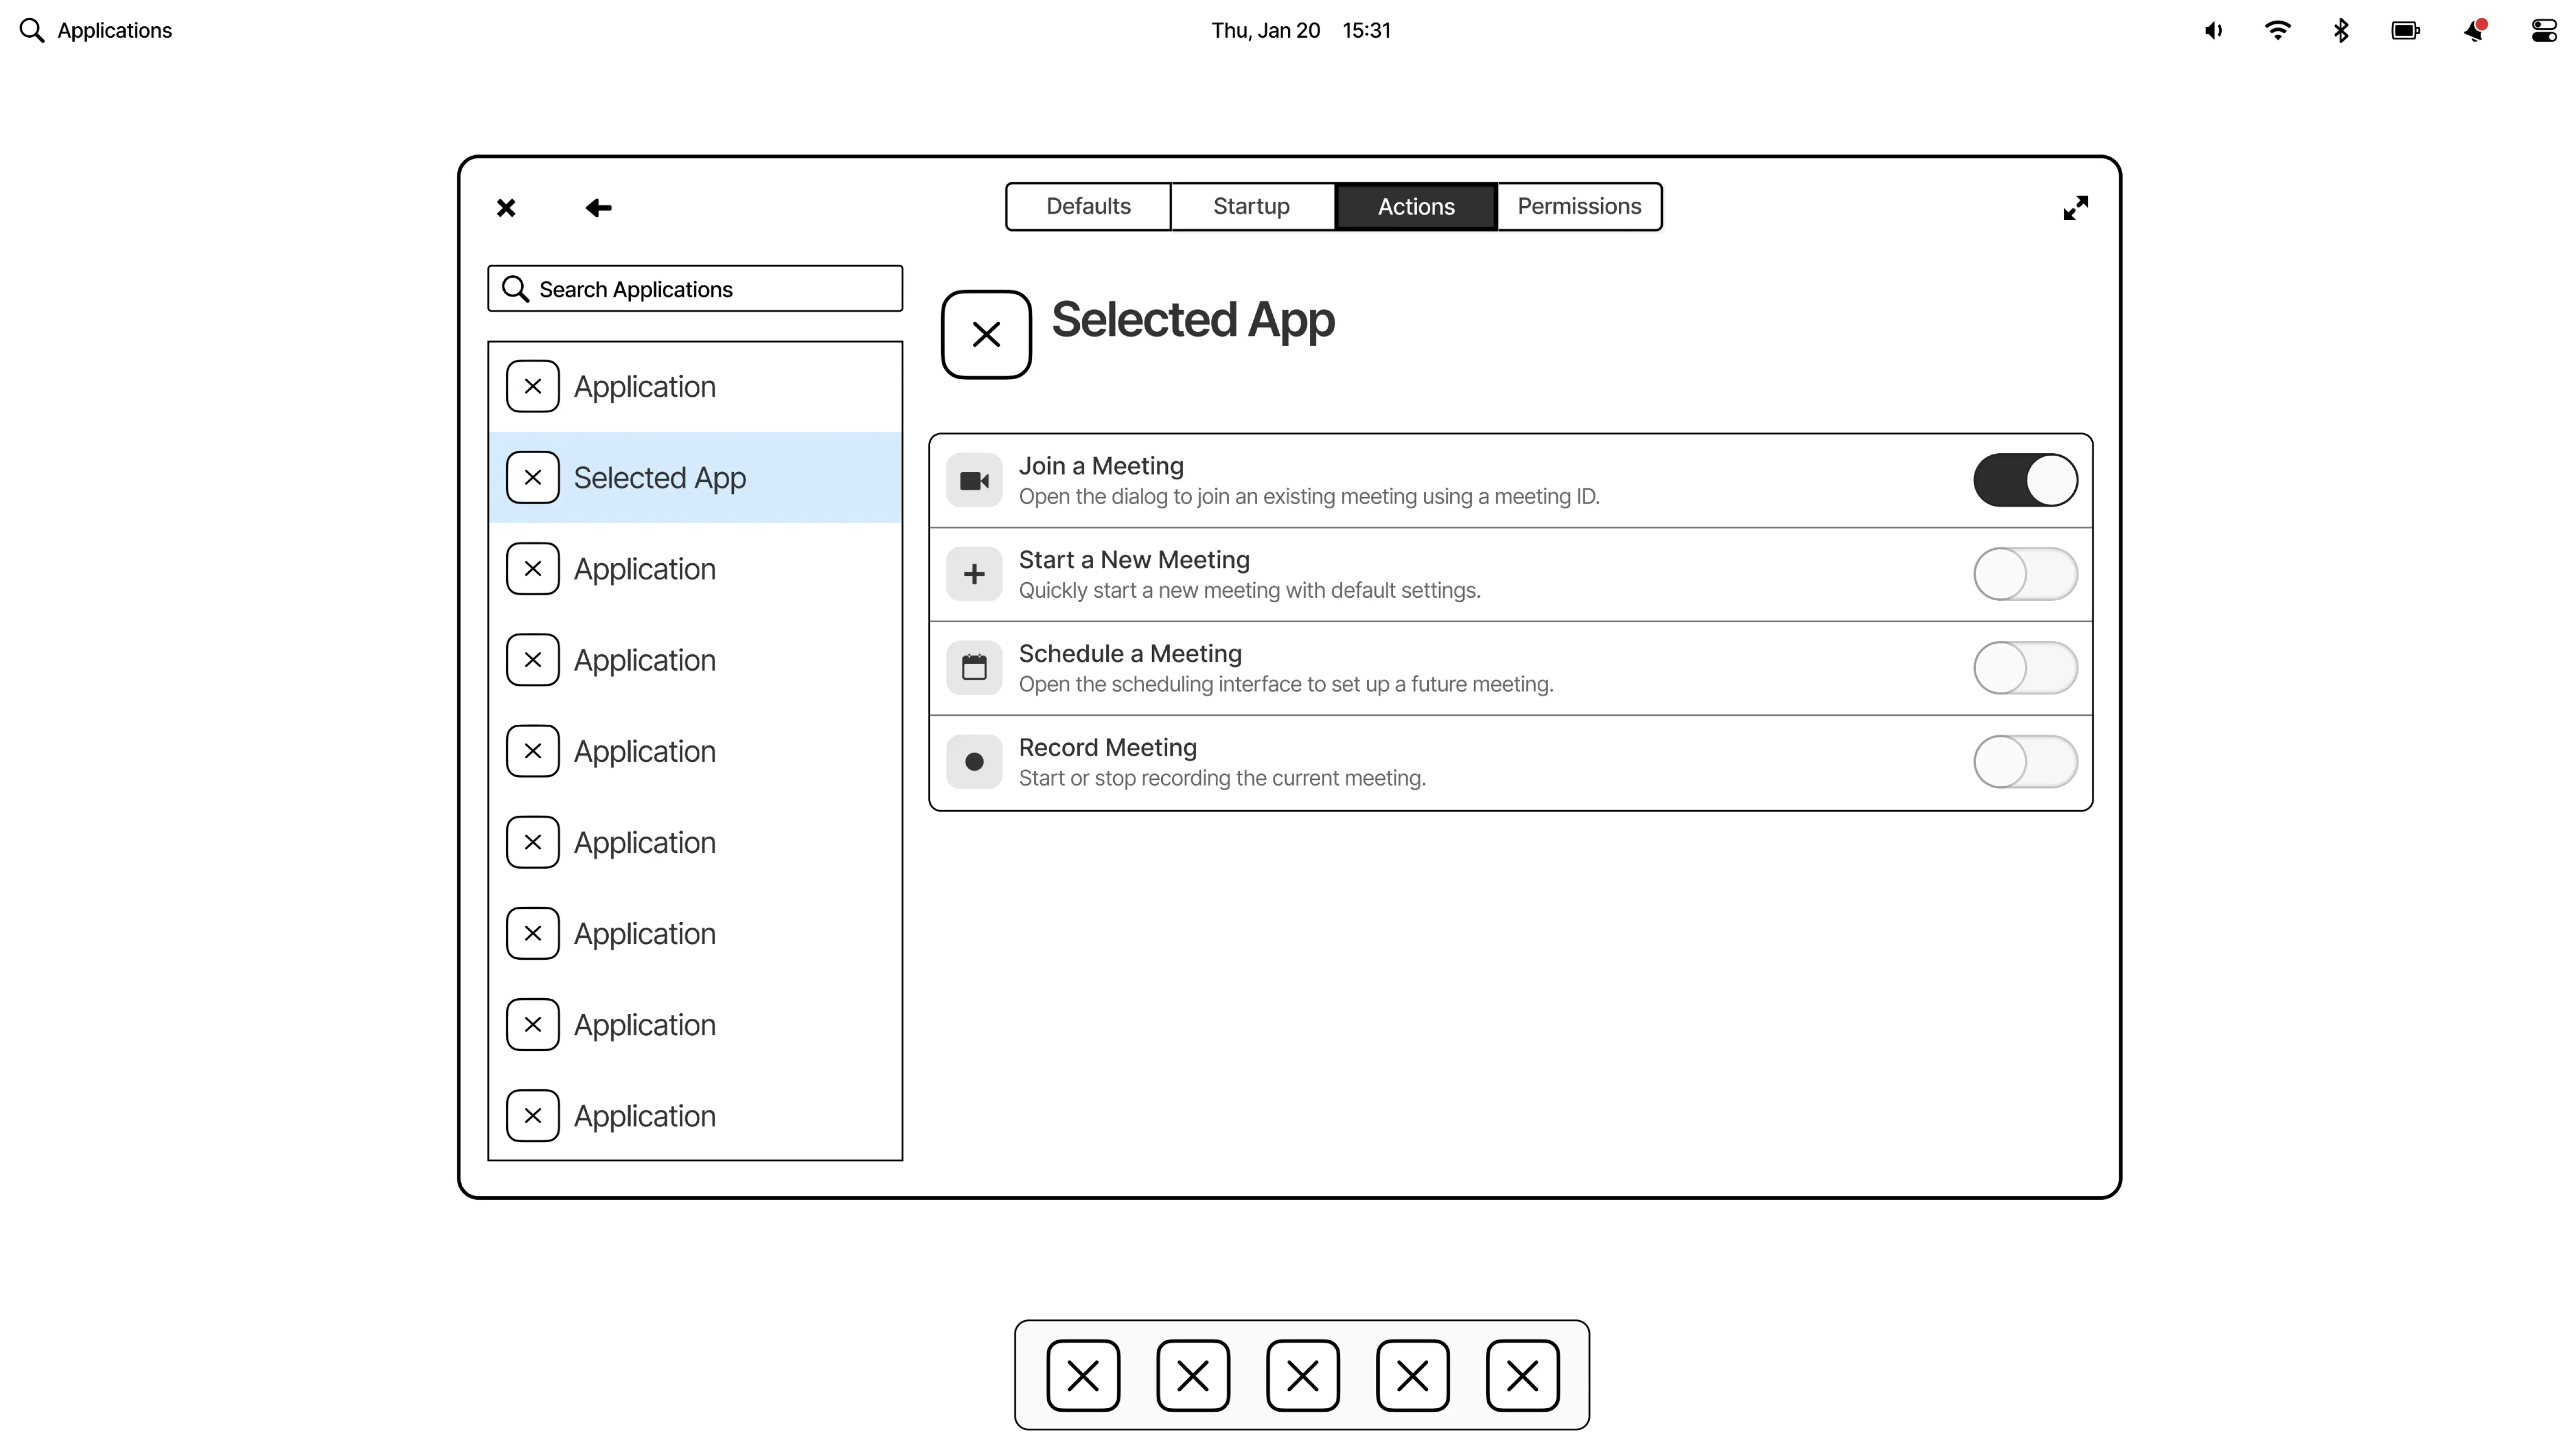Enable the Schedule a Meeting switch
The height and width of the screenshot is (1449, 2576).
point(2025,668)
